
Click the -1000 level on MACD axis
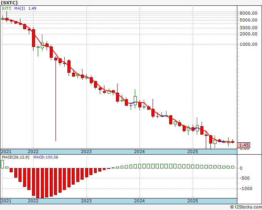[246, 188]
